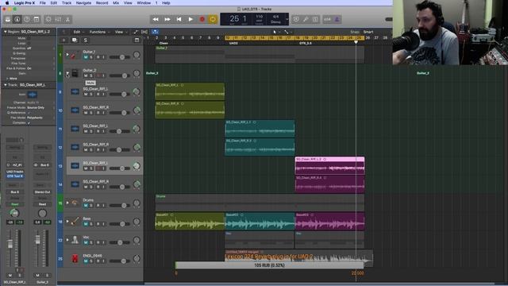This screenshot has height=286, width=508.
Task: Click the Guitar_1 track volume slider
Action: tap(120, 57)
